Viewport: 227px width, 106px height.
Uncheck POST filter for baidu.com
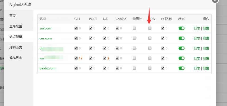(90, 68)
